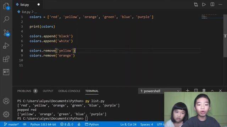Screen dimensions: 227x127
Task: Switch to the Terminal tab
Action: 92,91
